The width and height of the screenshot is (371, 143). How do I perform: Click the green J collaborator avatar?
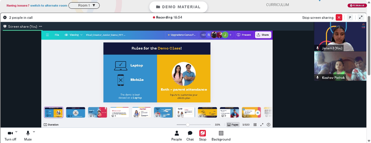pyautogui.click(x=225, y=35)
